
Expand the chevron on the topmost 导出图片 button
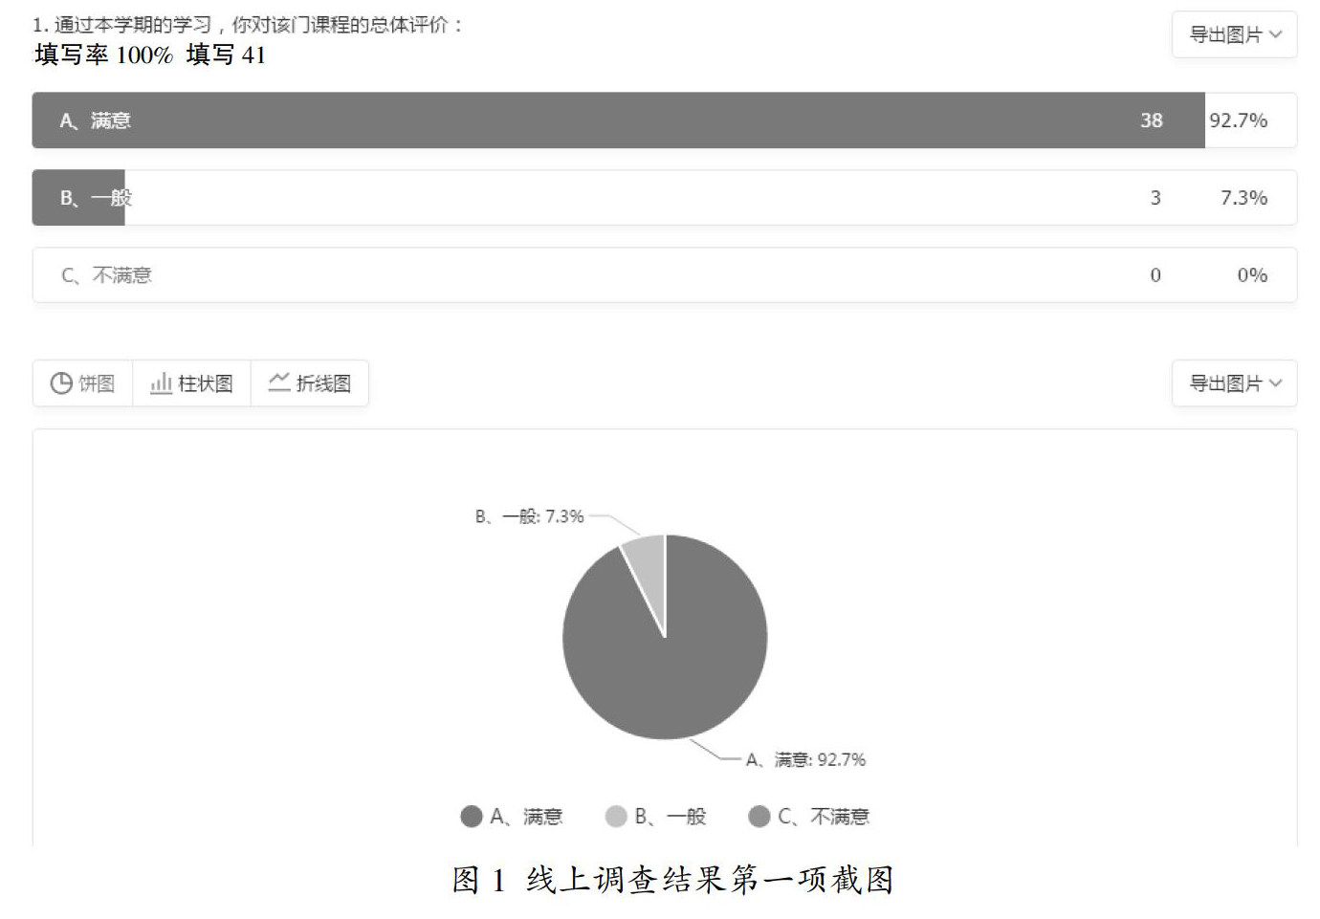(x=1276, y=35)
